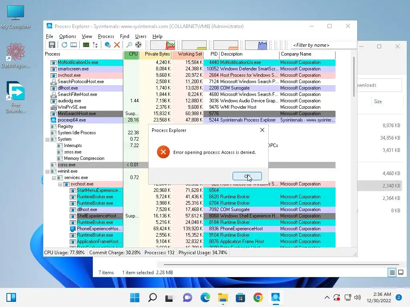Collapse the wininit.exe tree node

coord(47,171)
